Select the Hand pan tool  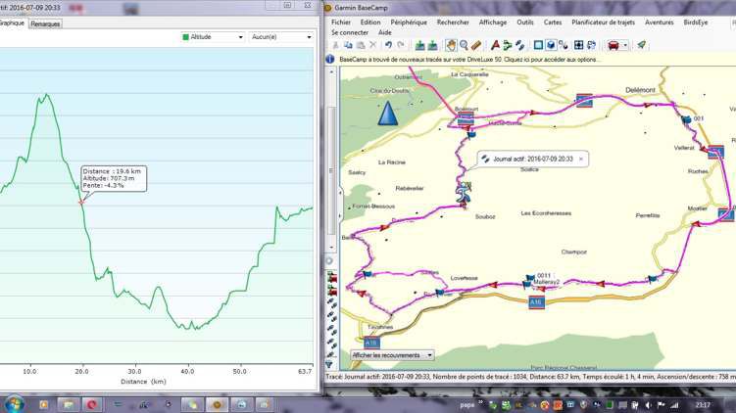coord(451,45)
